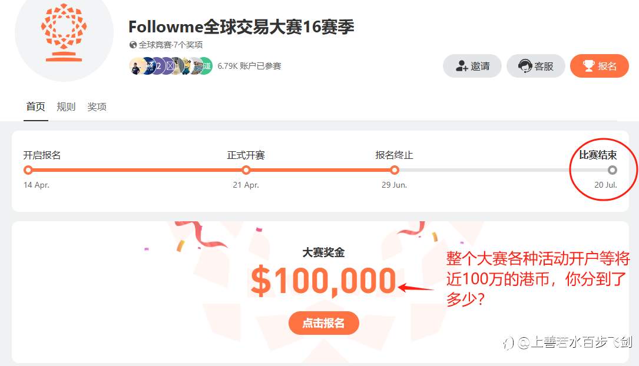
Task: Click the orange 点击报名 button
Action: (323, 323)
